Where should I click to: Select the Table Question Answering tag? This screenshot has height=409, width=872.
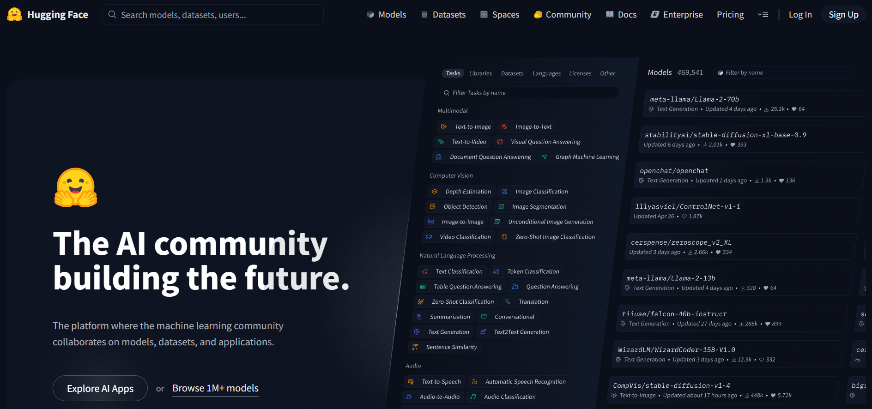[460, 287]
